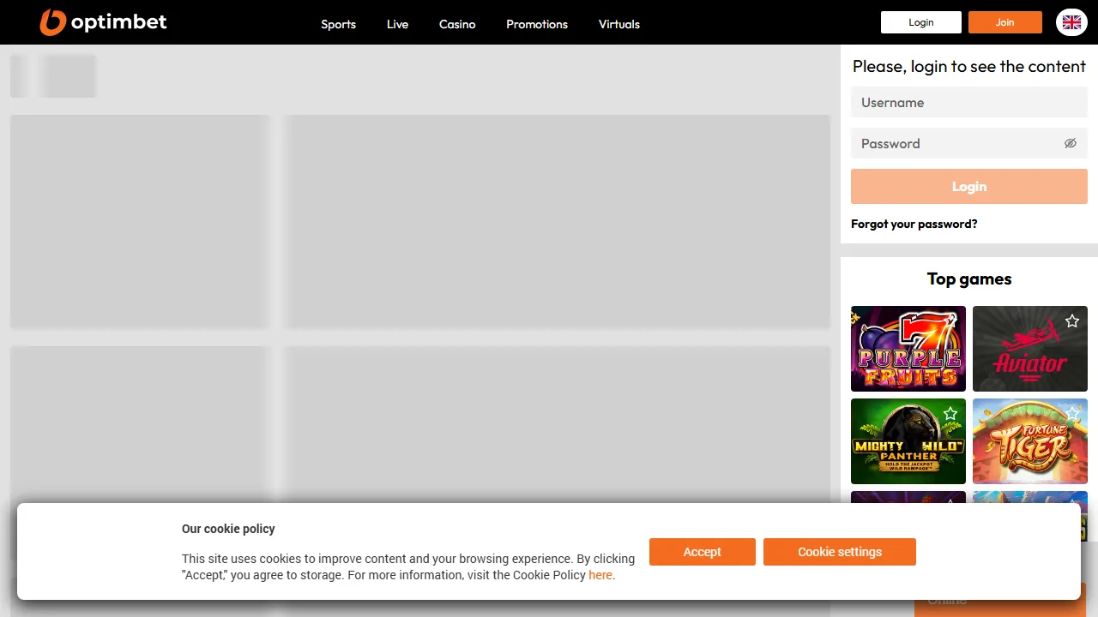Focus the Password field
Screen dimensions: 1098x617
point(969,143)
